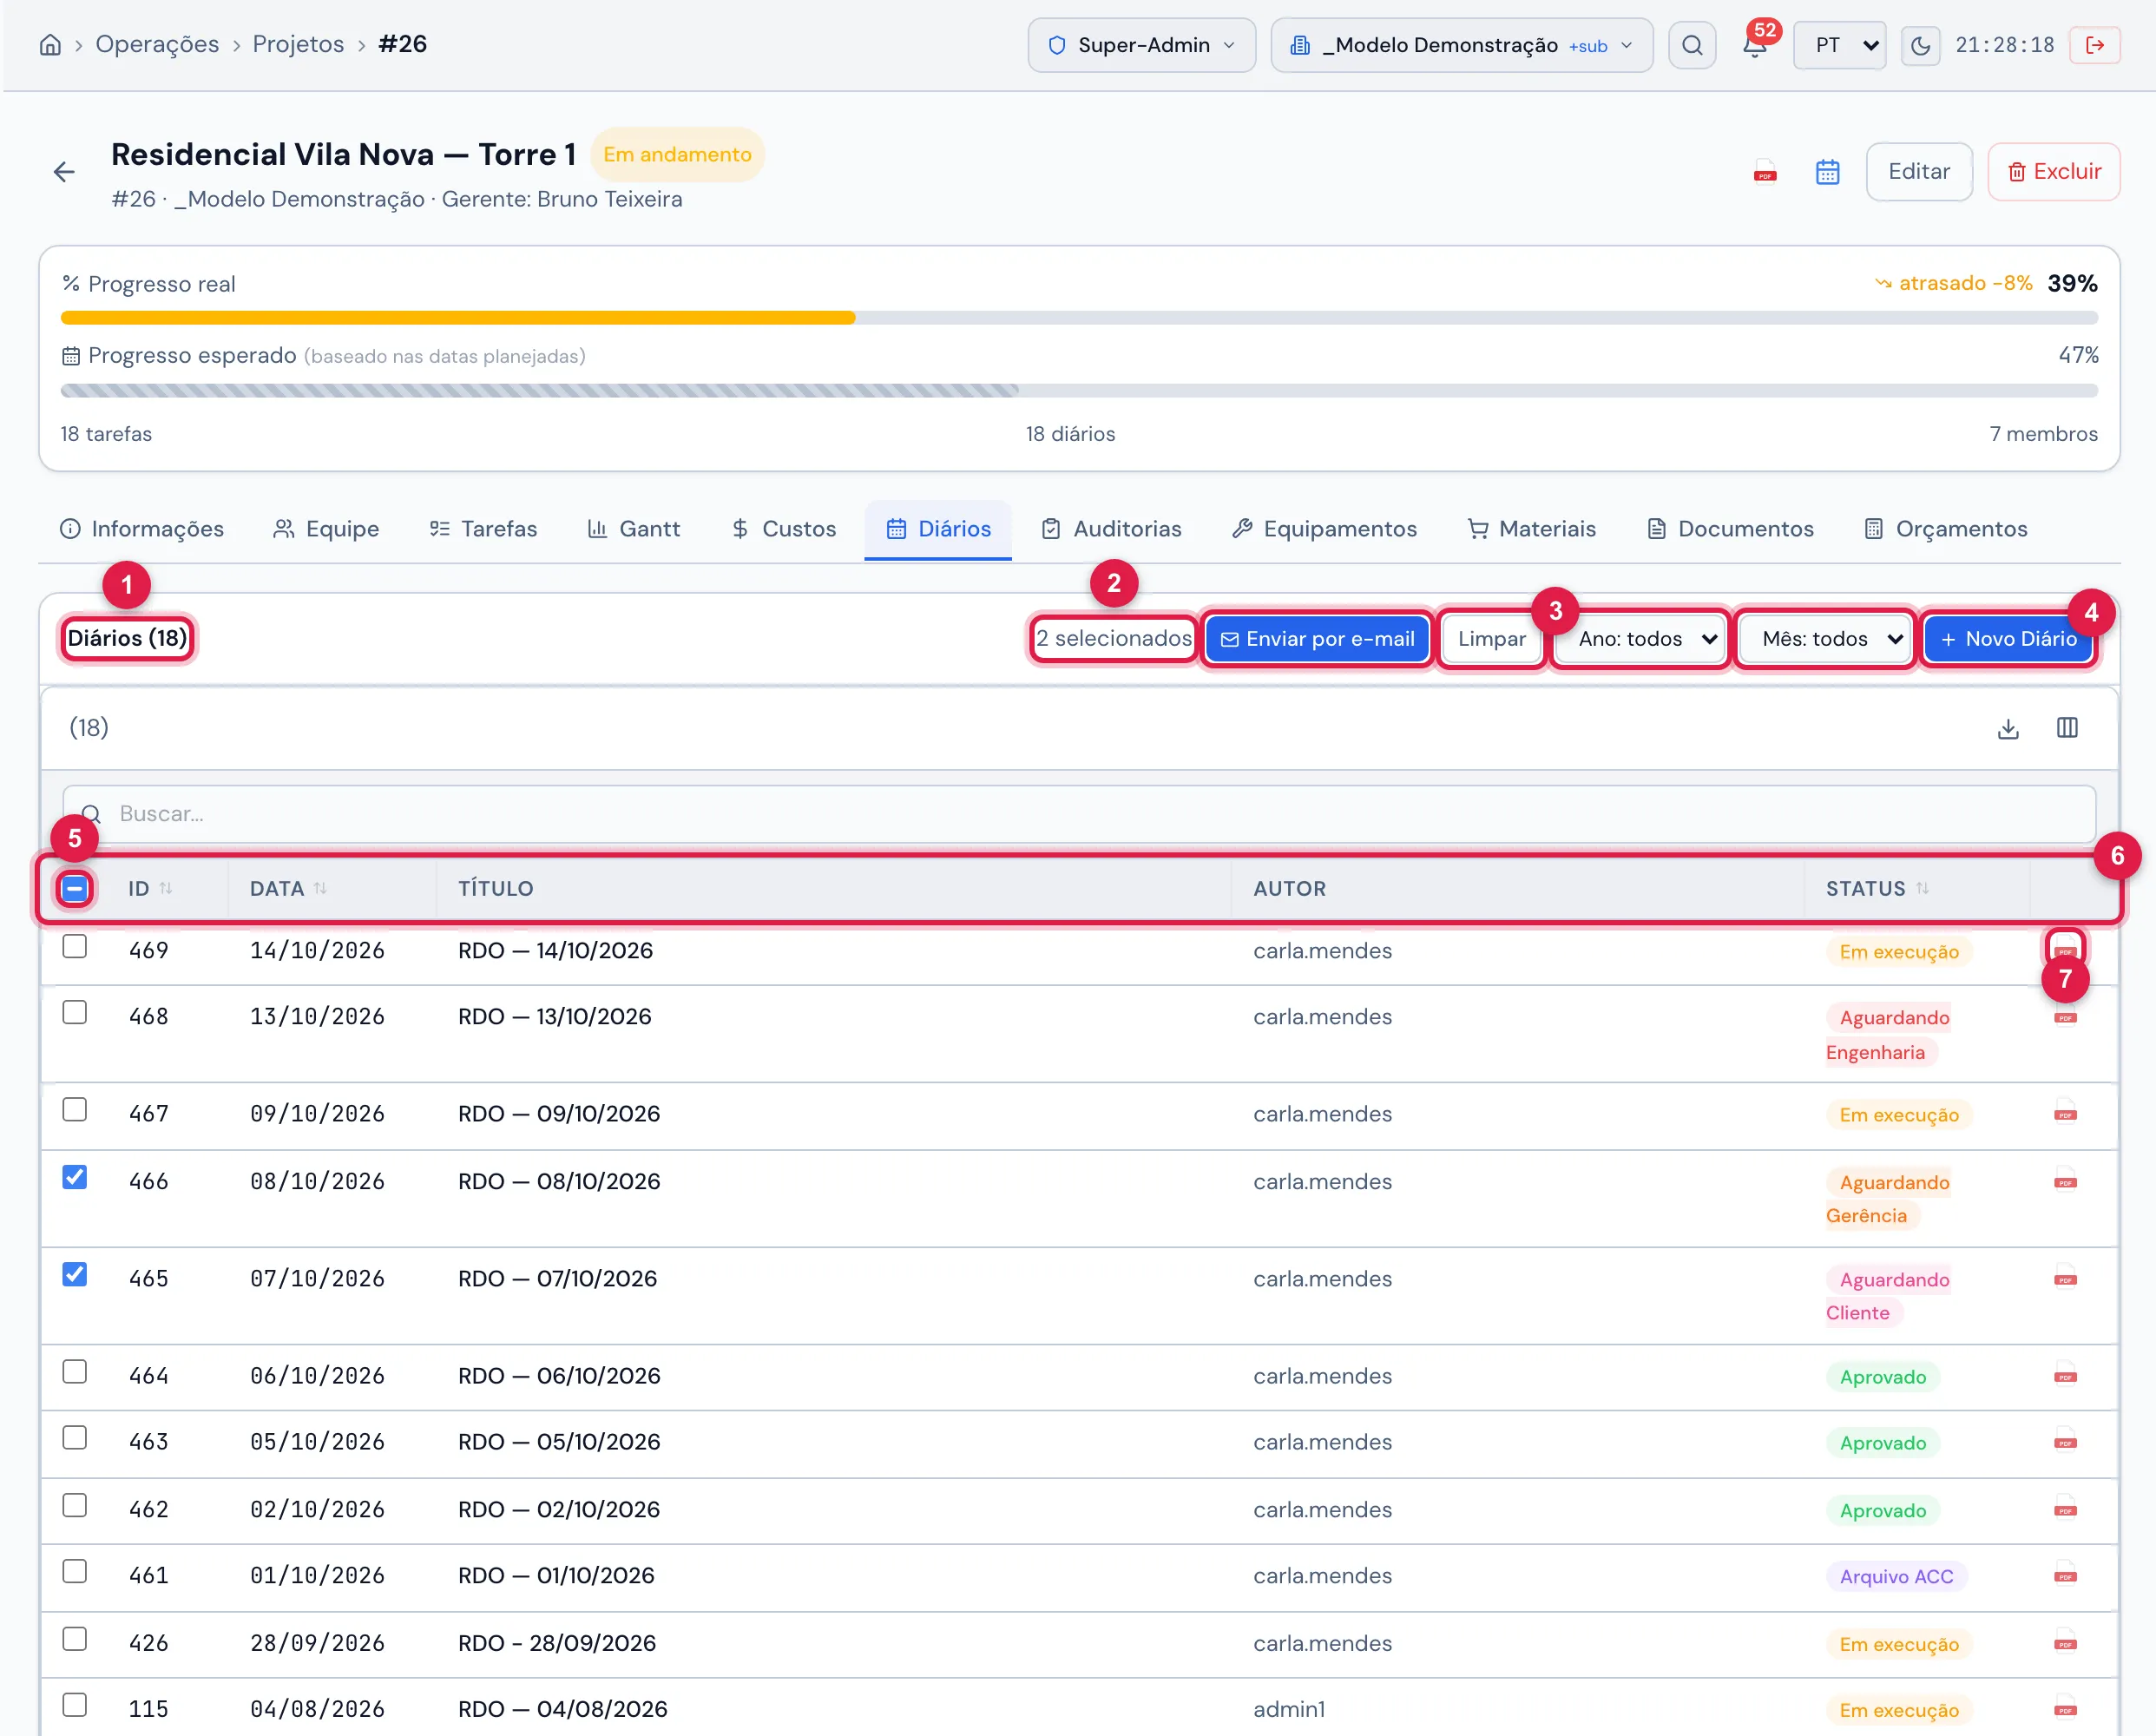The height and width of the screenshot is (1736, 2156).
Task: Check the row 115 checkbox
Action: point(74,1705)
